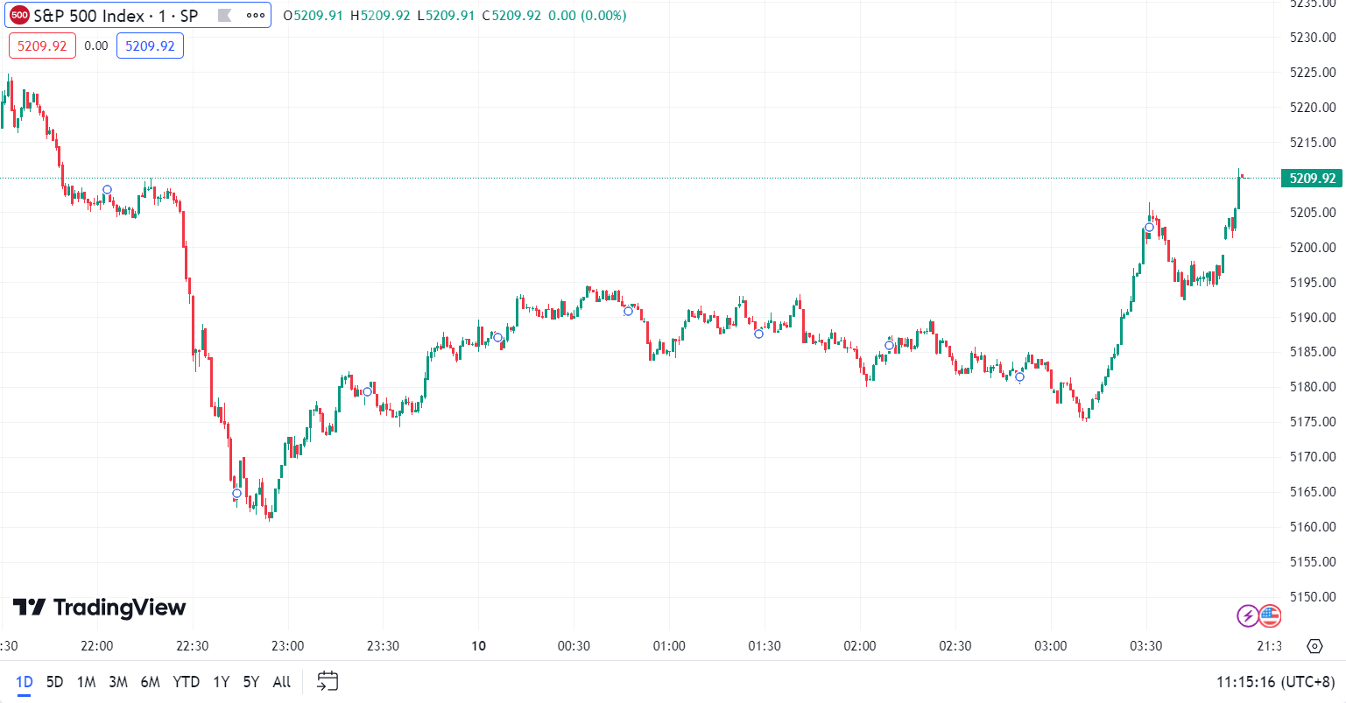Click the purple lightning bolt event icon
The image size is (1346, 703).
(x=1247, y=615)
